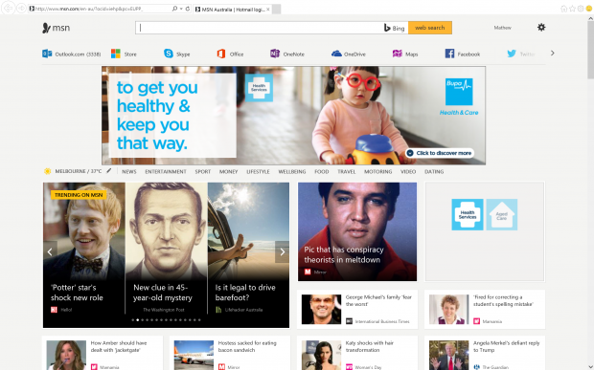The image size is (594, 370).
Task: Click the Melbourne / 37°C weather text
Action: [x=79, y=171]
